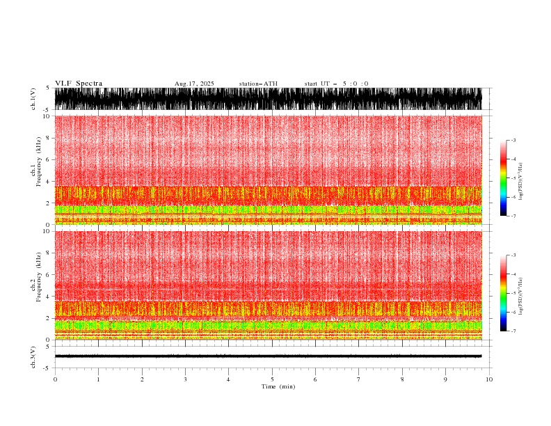The width and height of the screenshot is (551, 426).
Task: Click the upper color bar's "-3" label
Action: point(513,140)
